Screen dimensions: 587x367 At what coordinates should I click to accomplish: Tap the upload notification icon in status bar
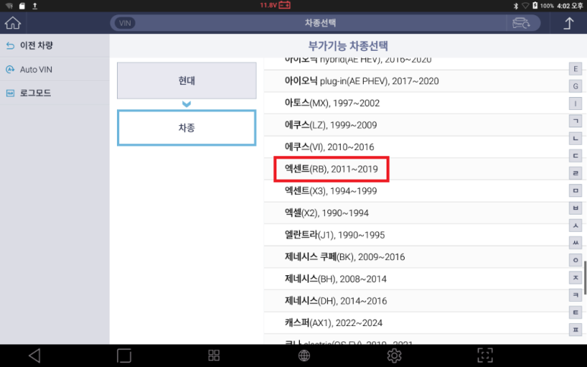(35, 5)
